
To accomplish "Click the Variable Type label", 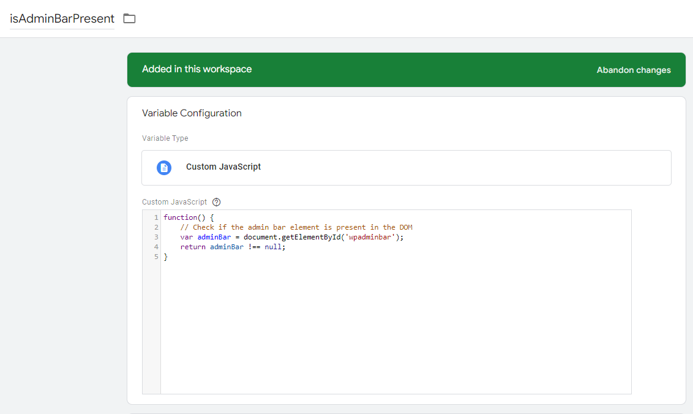I will pyautogui.click(x=165, y=138).
